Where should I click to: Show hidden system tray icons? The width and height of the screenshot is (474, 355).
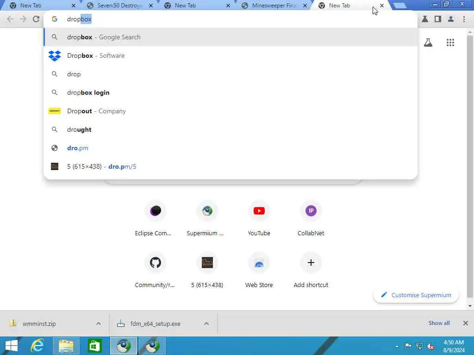click(397, 346)
